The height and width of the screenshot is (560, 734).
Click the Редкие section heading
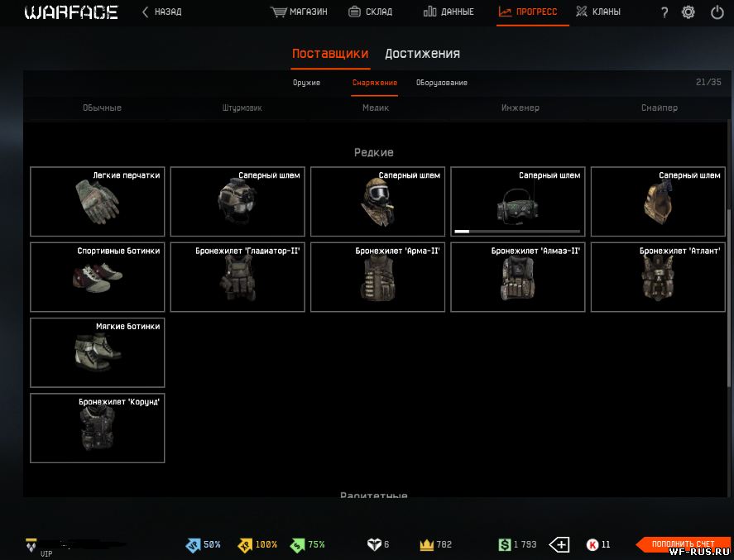coord(373,152)
